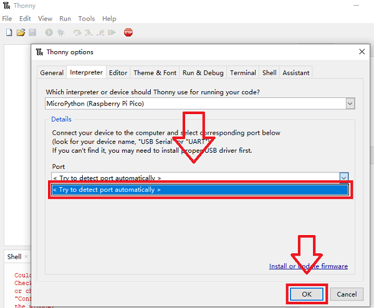The image size is (374, 308).
Task: Open the View menu
Action: [x=45, y=19]
